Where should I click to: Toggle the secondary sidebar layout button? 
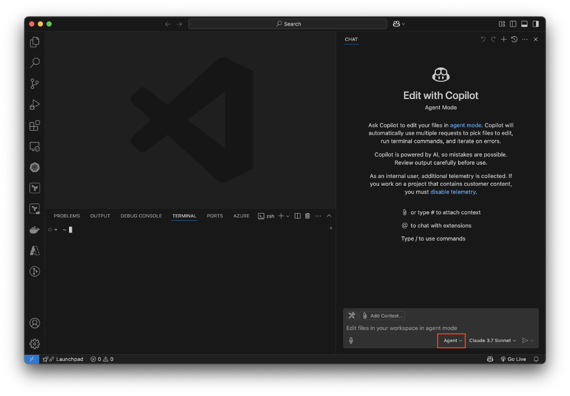pos(535,24)
